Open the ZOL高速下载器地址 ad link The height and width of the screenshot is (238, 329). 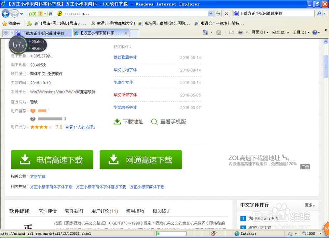pos(262,160)
